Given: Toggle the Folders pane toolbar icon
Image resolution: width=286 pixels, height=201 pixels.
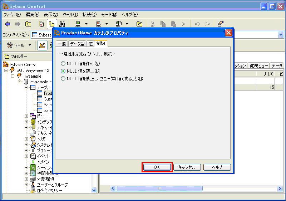Looking at the screenshot, I should [x=51, y=24].
